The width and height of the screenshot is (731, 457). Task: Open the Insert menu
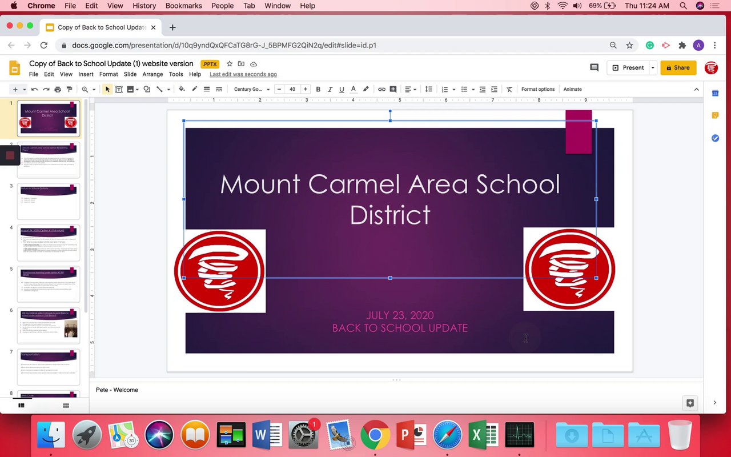click(86, 74)
